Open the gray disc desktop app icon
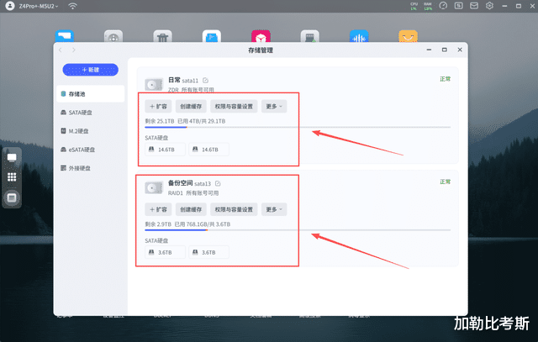This screenshot has height=342, width=538. coord(113,36)
